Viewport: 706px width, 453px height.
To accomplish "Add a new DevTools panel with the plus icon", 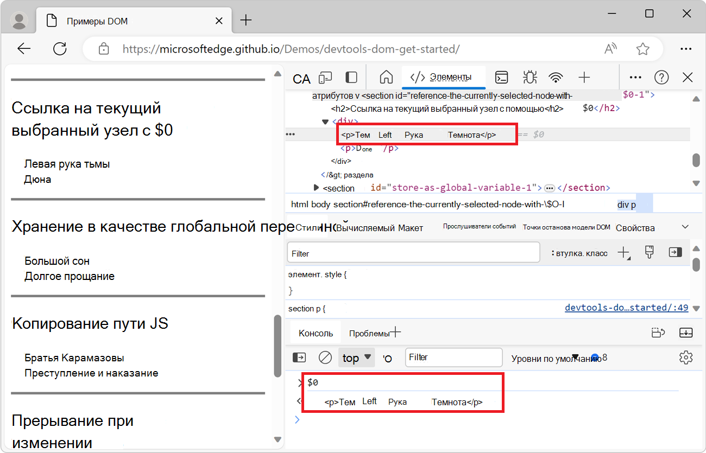I will (x=584, y=78).
